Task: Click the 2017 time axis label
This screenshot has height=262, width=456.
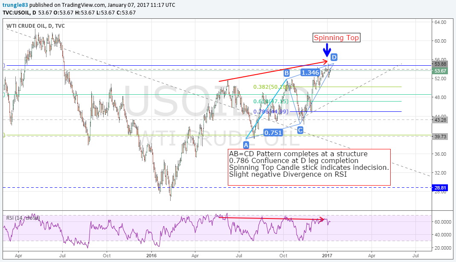Action: click(327, 256)
